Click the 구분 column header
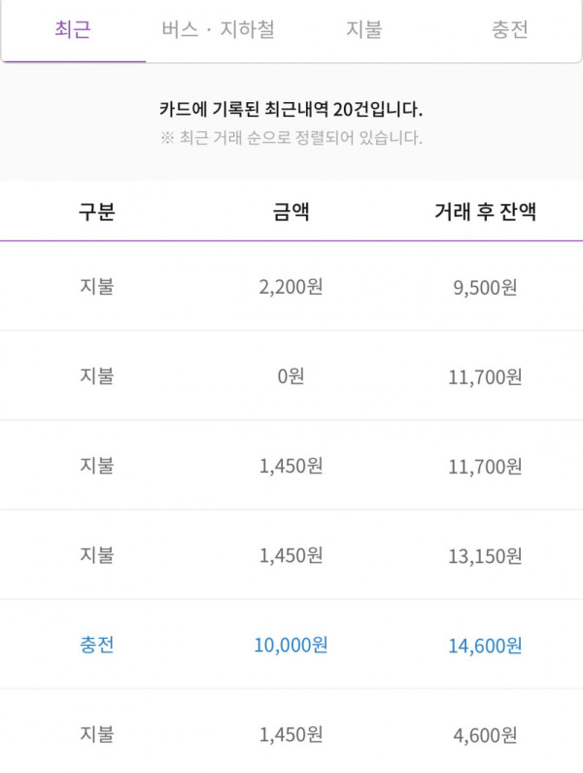The width and height of the screenshot is (583, 773). point(97,212)
